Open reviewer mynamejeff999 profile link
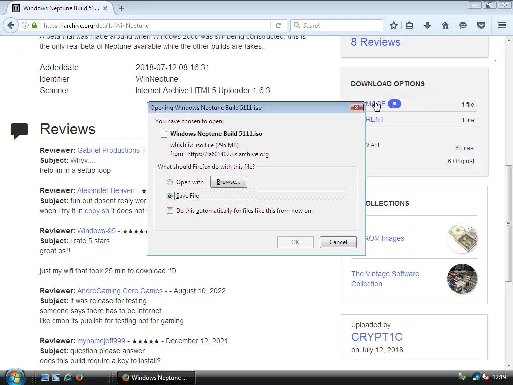The width and height of the screenshot is (513, 385). tap(101, 341)
